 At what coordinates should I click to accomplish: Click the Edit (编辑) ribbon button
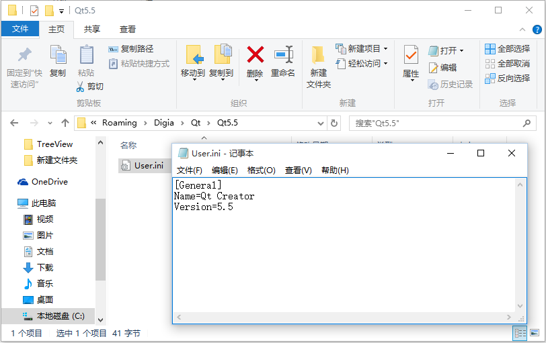click(x=442, y=67)
